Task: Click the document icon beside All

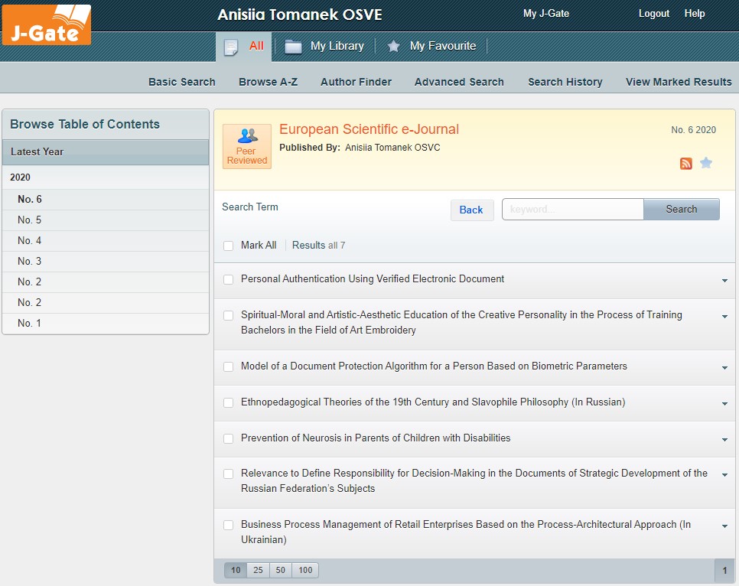Action: [x=230, y=47]
